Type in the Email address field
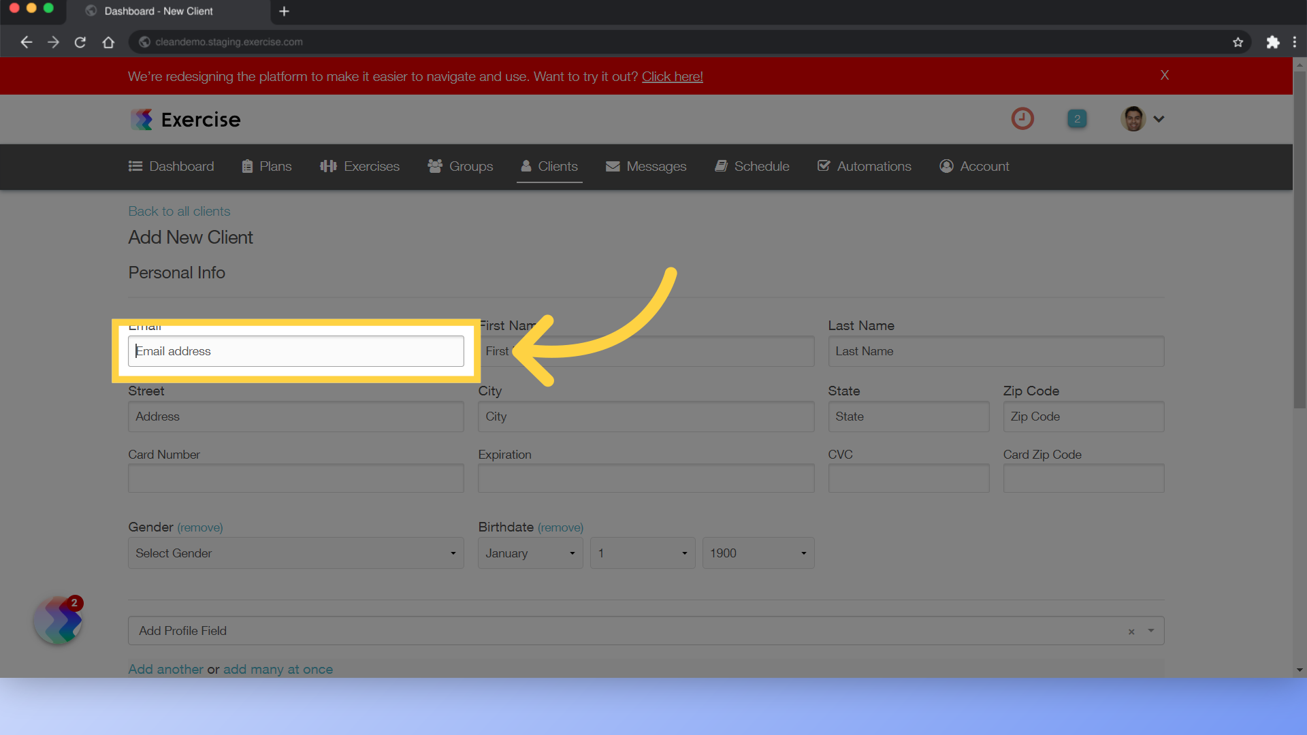The image size is (1307, 735). point(295,351)
